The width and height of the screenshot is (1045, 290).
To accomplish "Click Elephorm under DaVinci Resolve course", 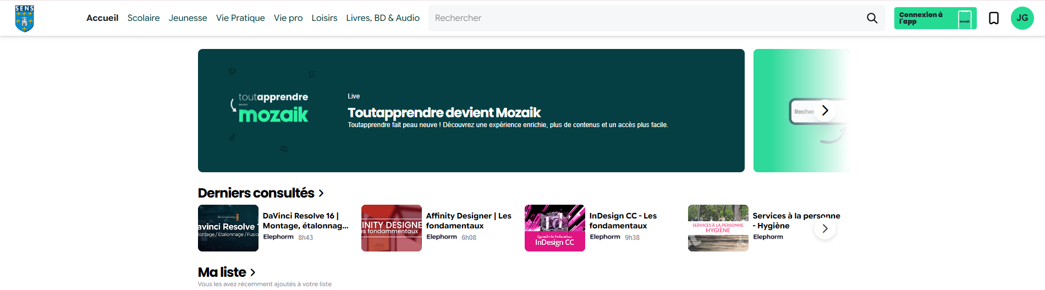I will tap(278, 237).
